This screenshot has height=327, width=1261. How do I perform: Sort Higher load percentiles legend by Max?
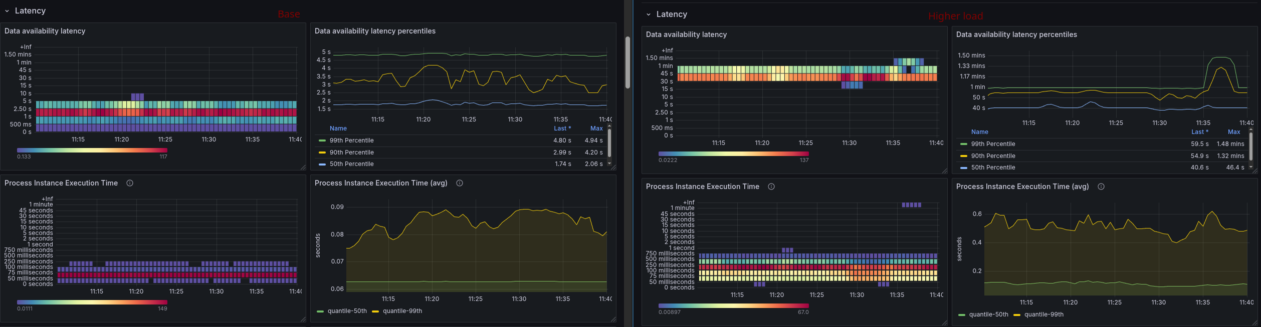pyautogui.click(x=1234, y=132)
